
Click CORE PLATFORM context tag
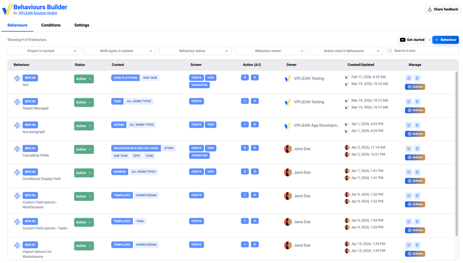[x=126, y=78]
